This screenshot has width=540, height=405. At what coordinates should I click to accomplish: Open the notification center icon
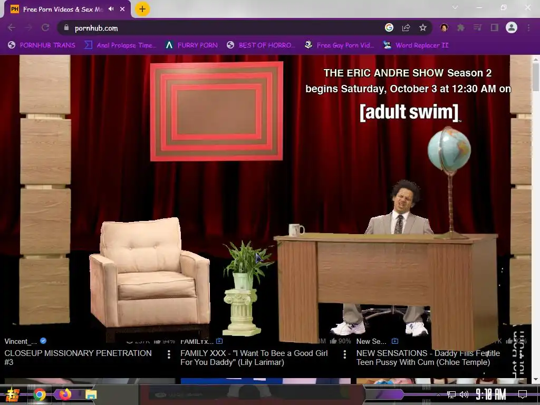pos(523,394)
